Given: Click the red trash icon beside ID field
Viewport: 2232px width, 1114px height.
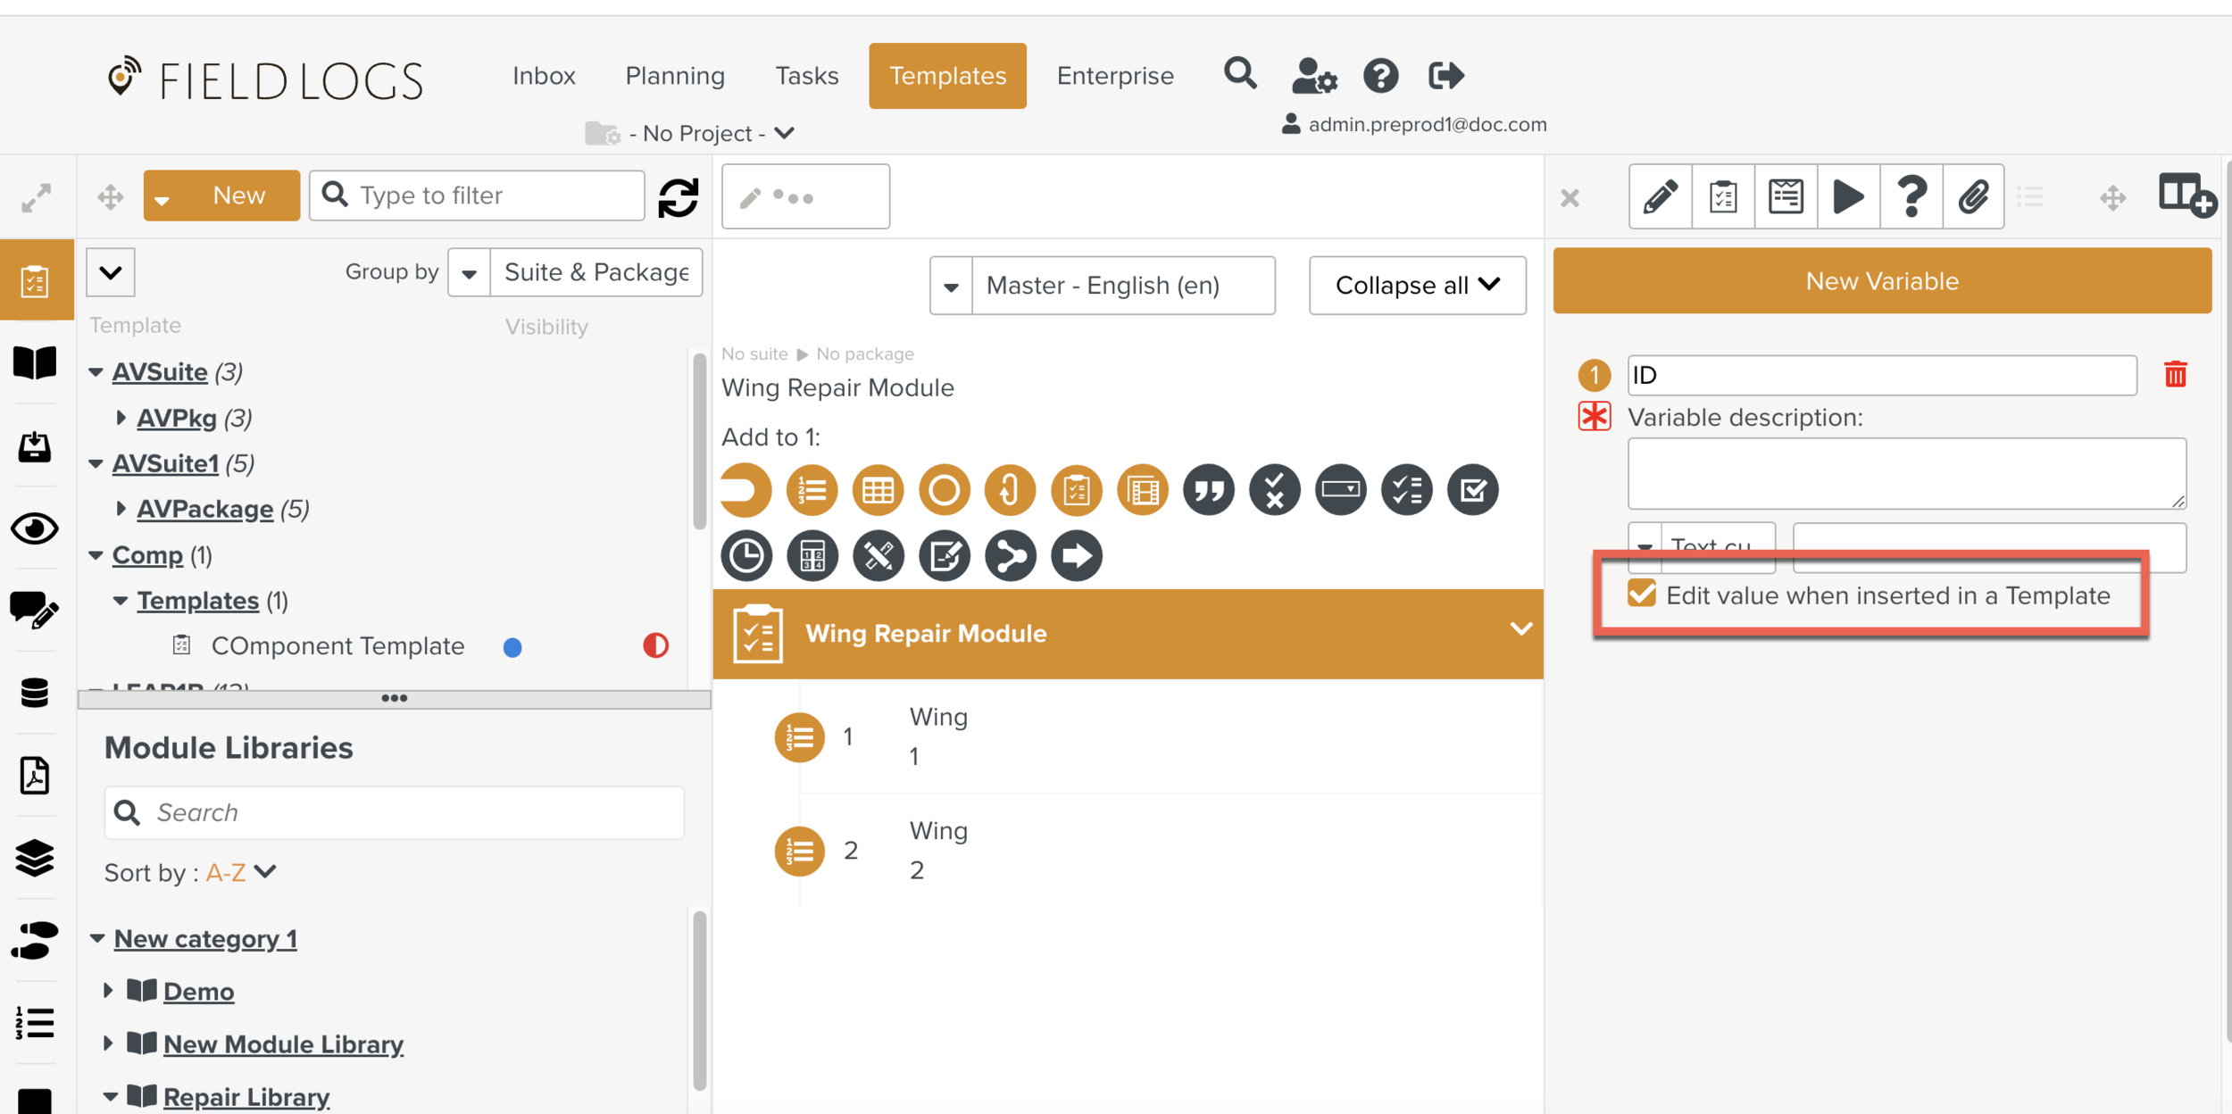Looking at the screenshot, I should coord(2175,375).
